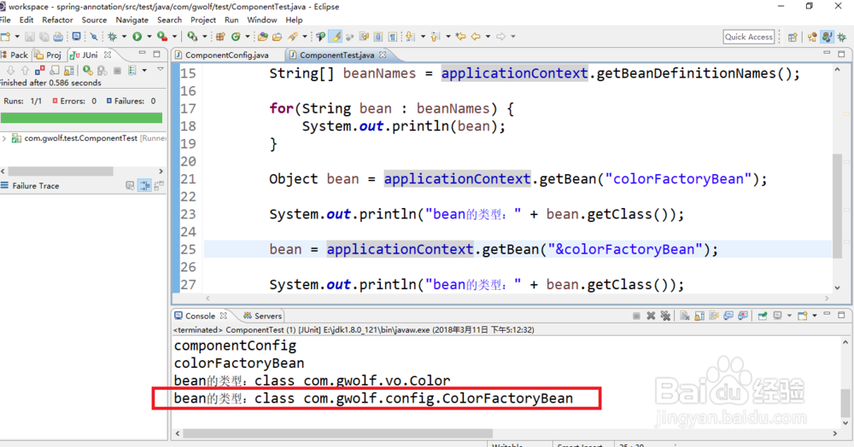
Task: Toggle Filter Stack Trace in Failure Trace
Action: point(144,185)
